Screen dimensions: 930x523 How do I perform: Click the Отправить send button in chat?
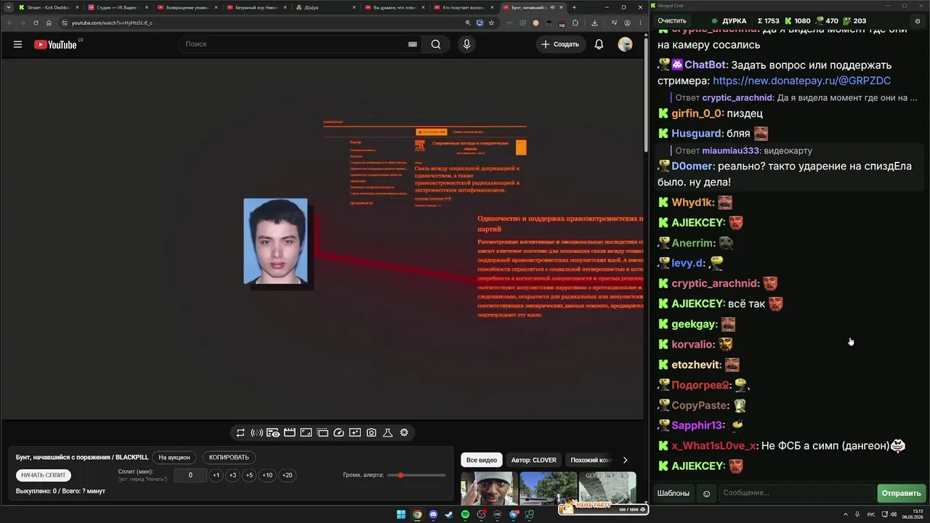tap(901, 493)
